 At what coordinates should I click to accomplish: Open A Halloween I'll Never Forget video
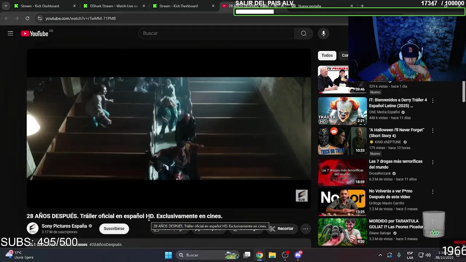pos(396,133)
